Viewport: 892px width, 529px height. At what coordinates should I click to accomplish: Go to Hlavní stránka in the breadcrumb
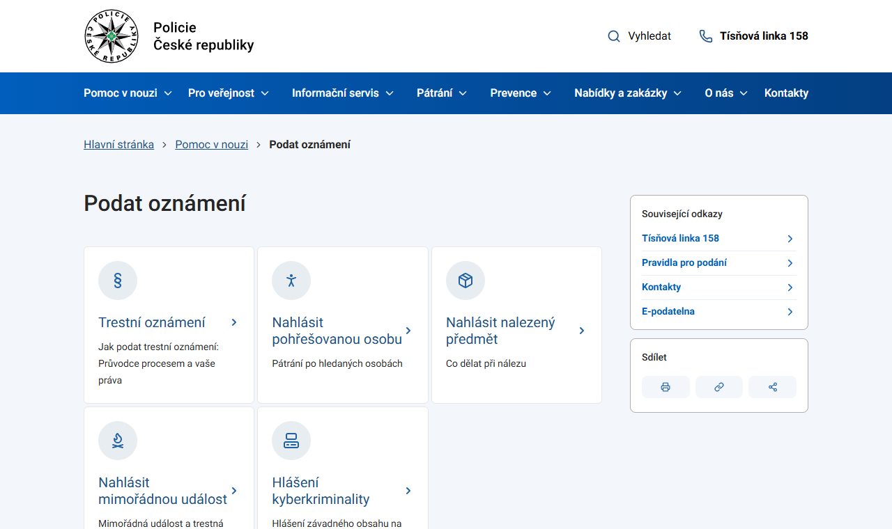119,145
